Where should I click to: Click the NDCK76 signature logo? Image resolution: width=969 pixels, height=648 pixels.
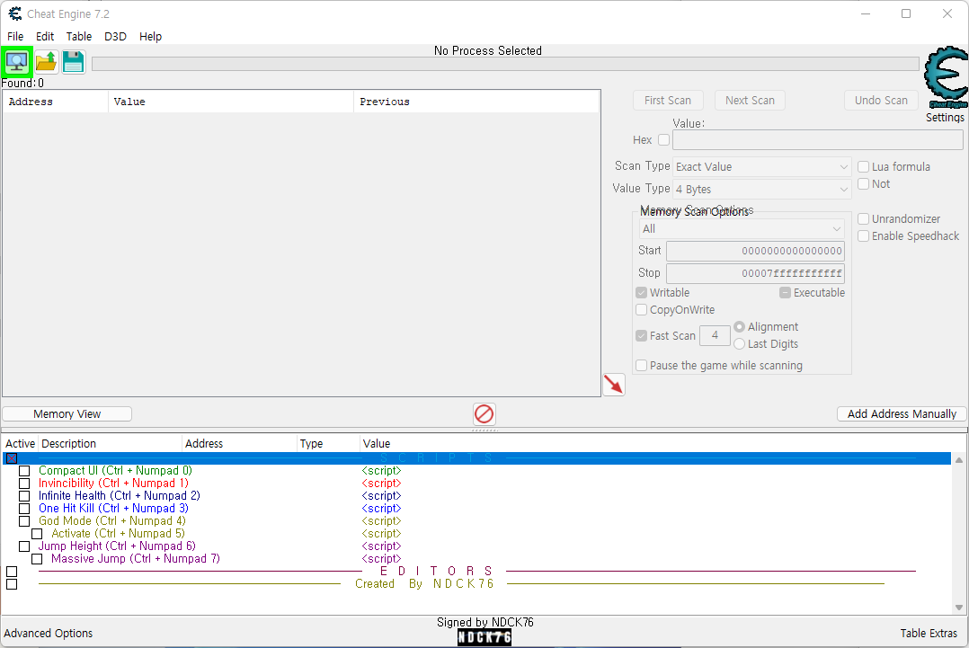pyautogui.click(x=484, y=637)
